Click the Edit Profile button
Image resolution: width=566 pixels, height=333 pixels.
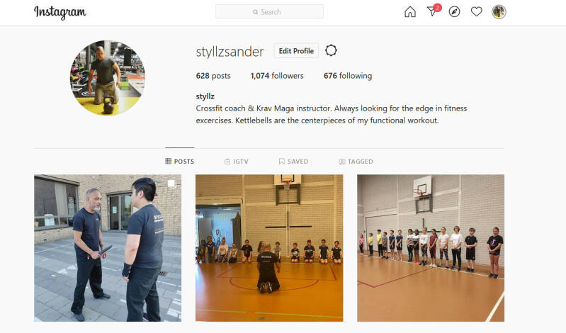tap(296, 51)
